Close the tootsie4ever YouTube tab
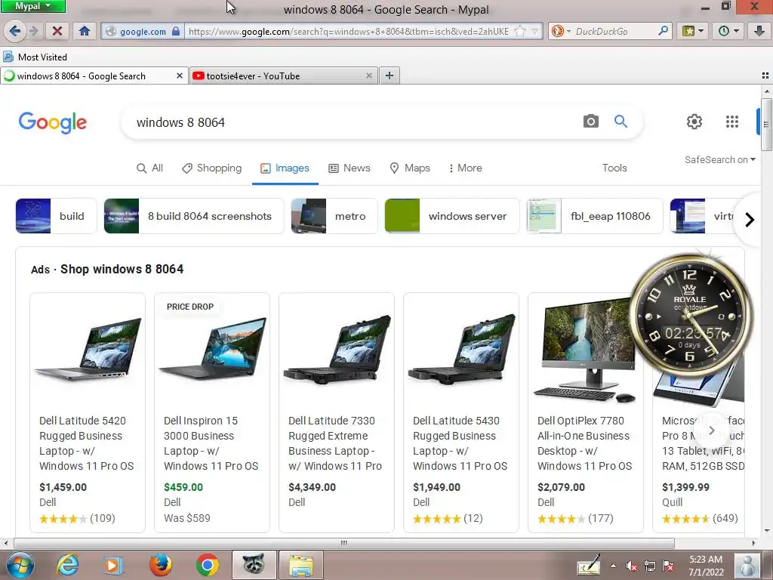The image size is (773, 580). pyautogui.click(x=368, y=76)
